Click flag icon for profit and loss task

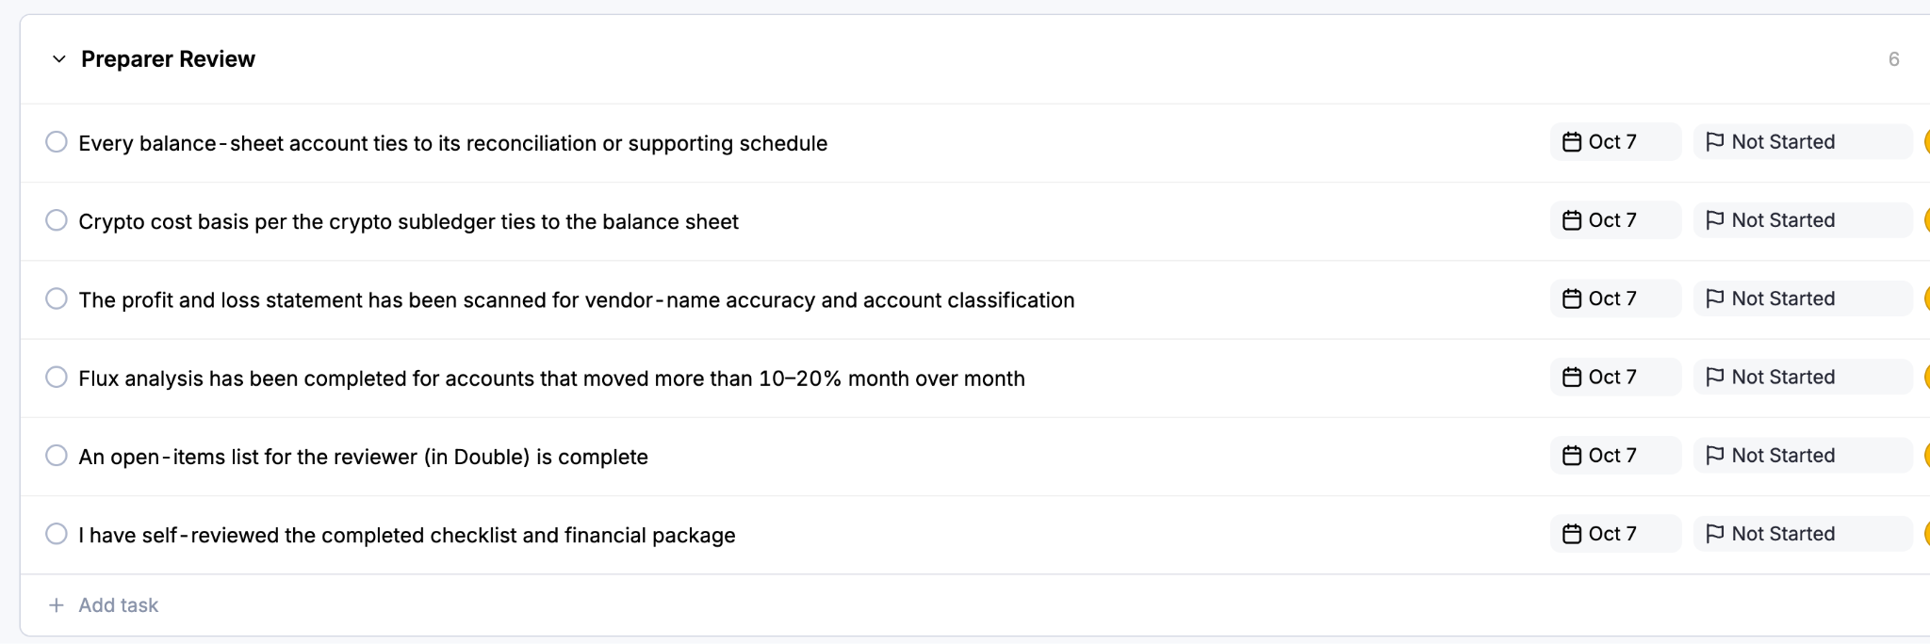coord(1715,298)
